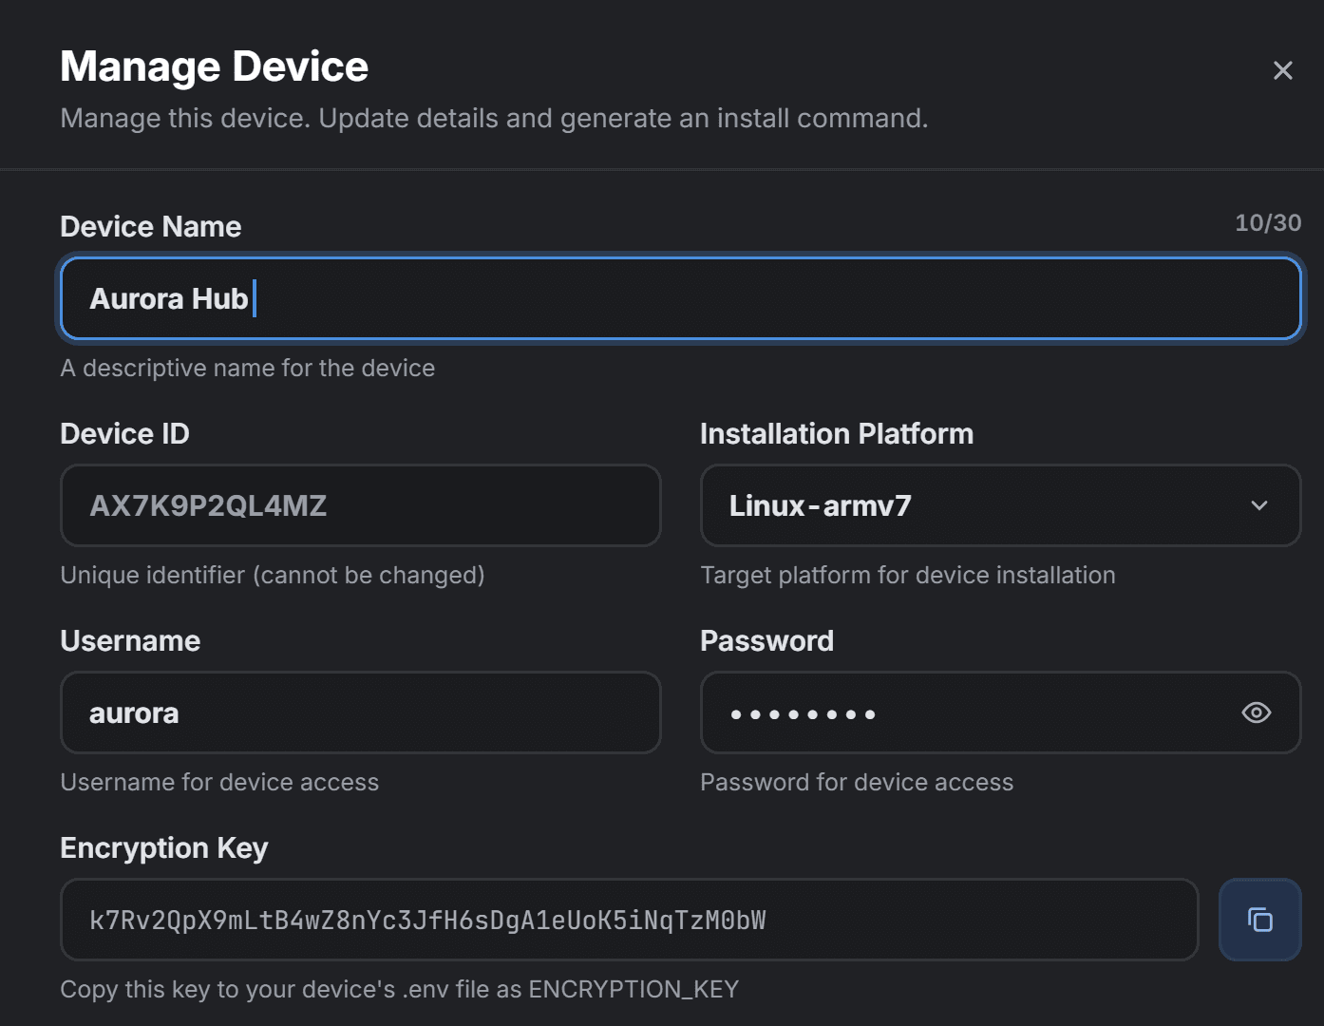The height and width of the screenshot is (1026, 1324).
Task: Select the Password input field
Action: point(1000,712)
